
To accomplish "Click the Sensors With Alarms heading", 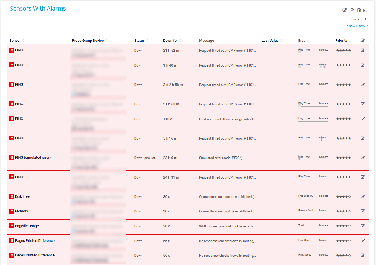I will (38, 8).
